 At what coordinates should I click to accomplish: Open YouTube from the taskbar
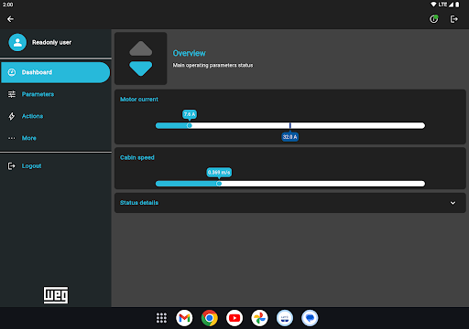pos(234,318)
